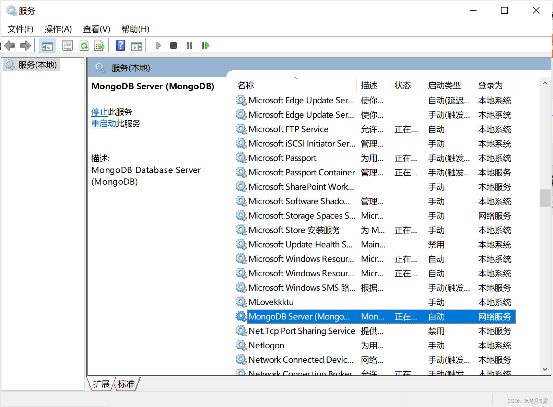Open the 文件(F) menu
553x407 pixels.
(21, 29)
